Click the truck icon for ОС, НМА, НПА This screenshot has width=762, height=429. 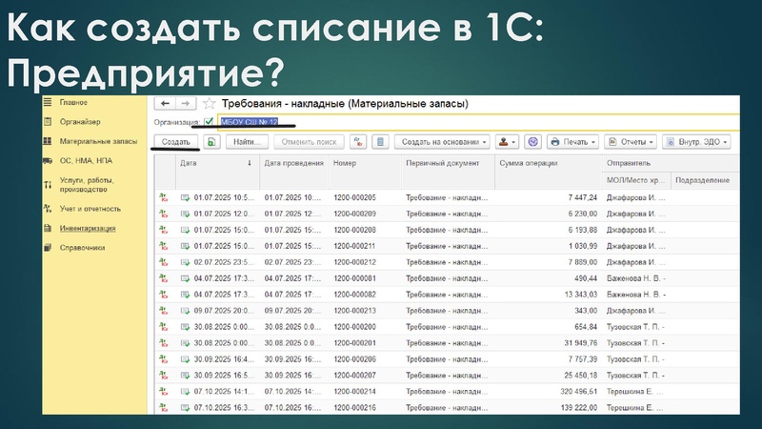(47, 160)
